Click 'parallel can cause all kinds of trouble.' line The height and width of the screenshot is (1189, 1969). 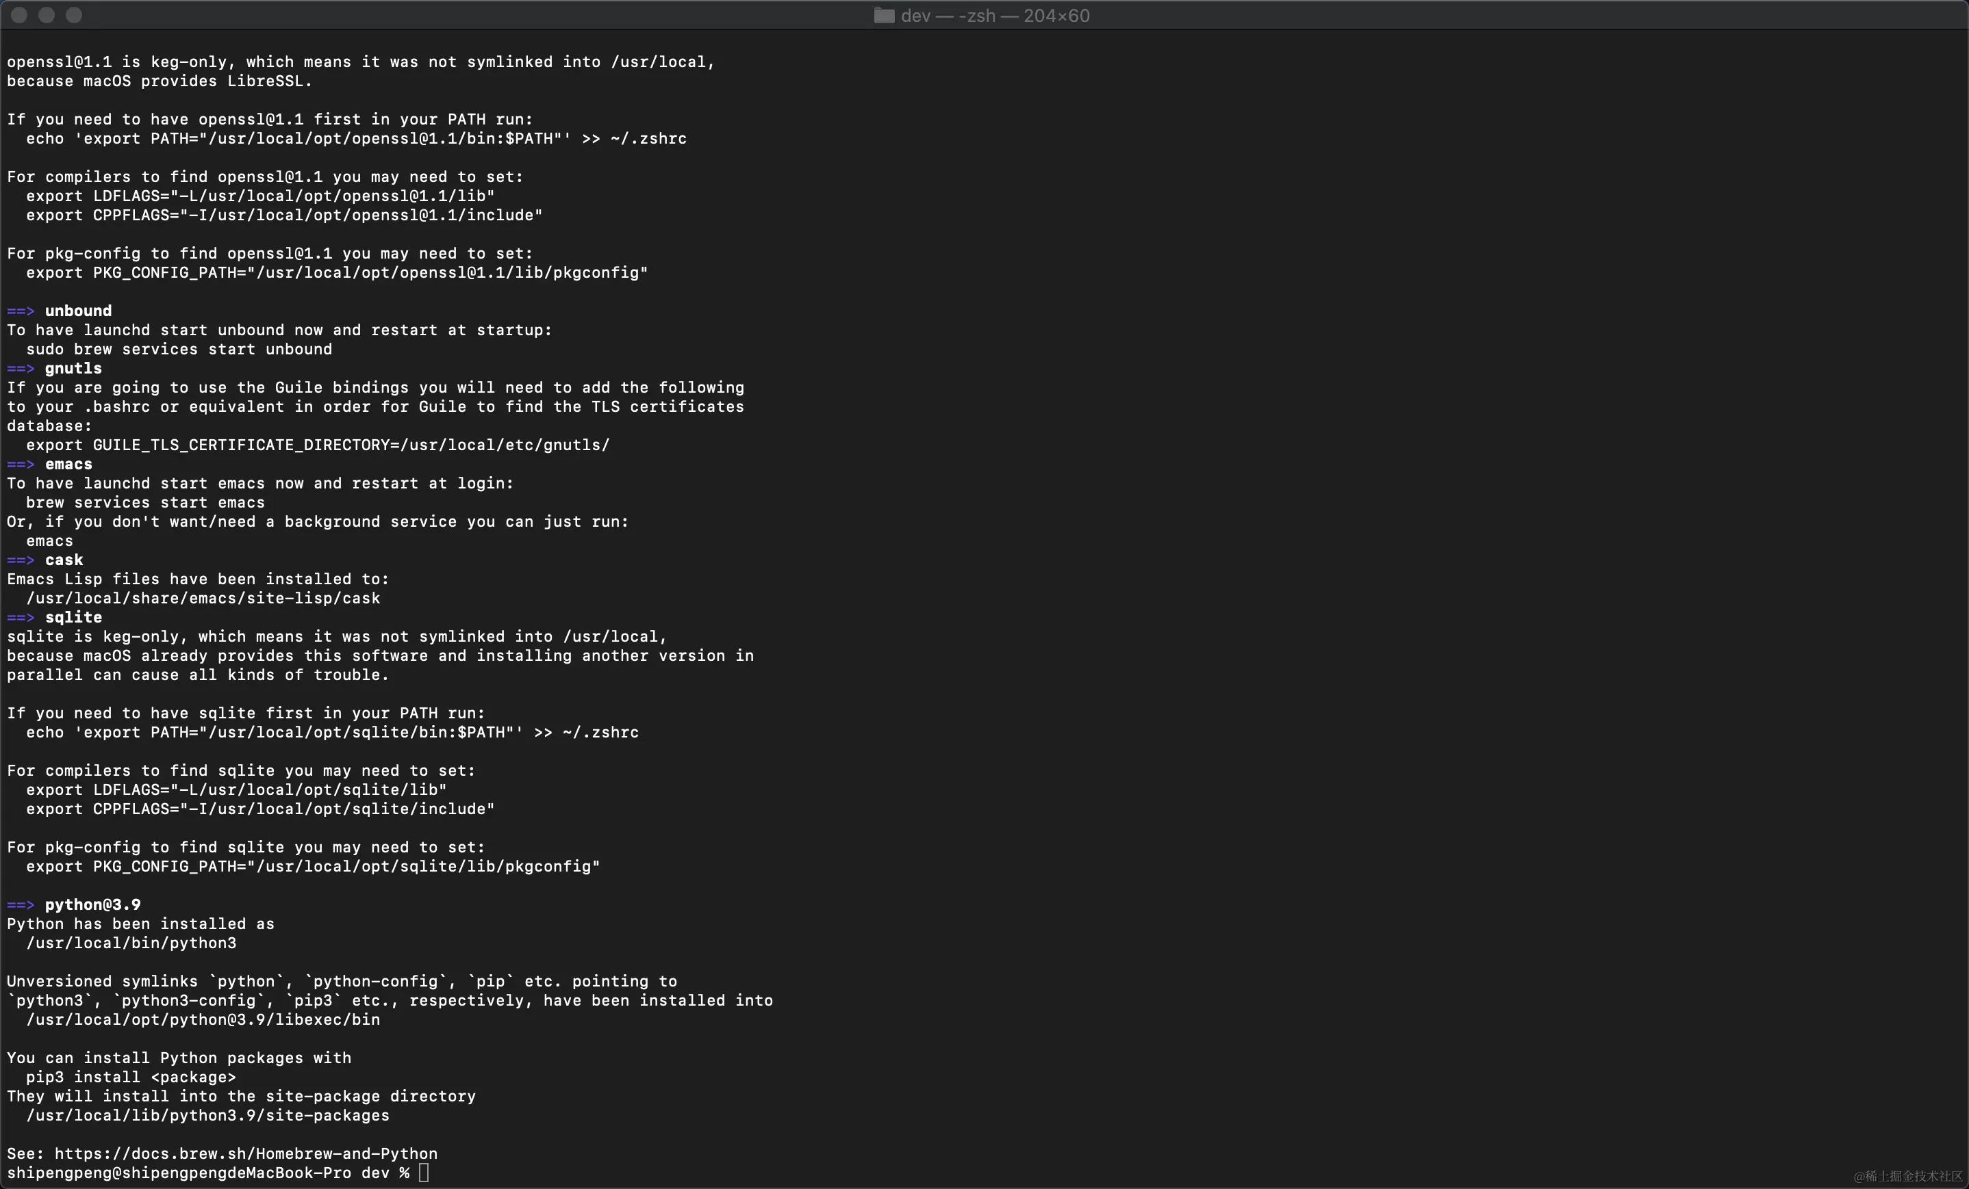tap(198, 675)
